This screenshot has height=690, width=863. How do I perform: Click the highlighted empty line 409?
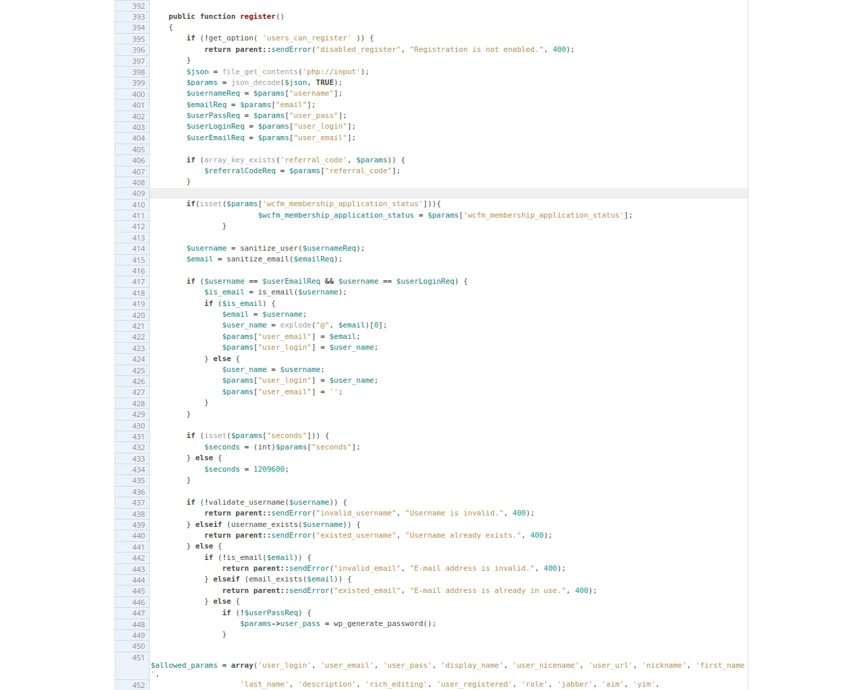point(448,193)
